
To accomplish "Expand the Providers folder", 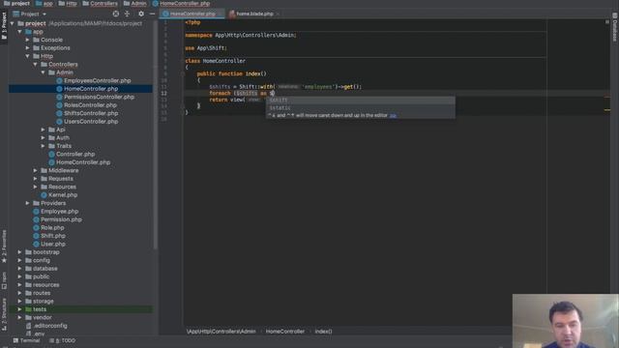I will 28,203.
